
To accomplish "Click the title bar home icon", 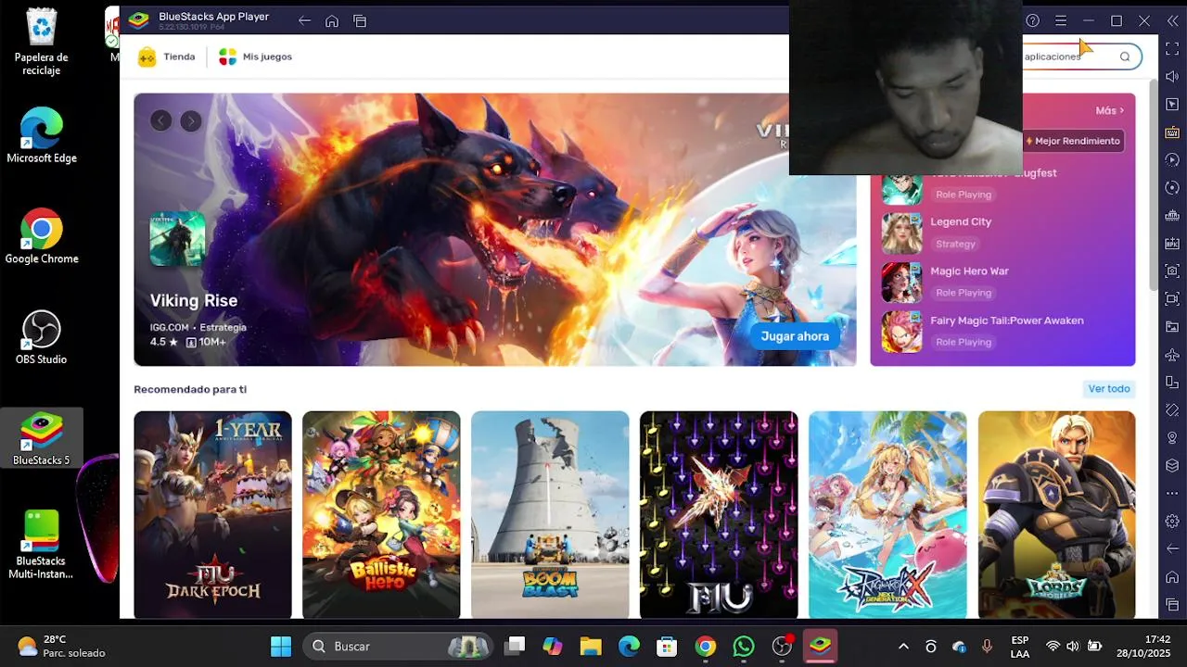I will tap(332, 20).
